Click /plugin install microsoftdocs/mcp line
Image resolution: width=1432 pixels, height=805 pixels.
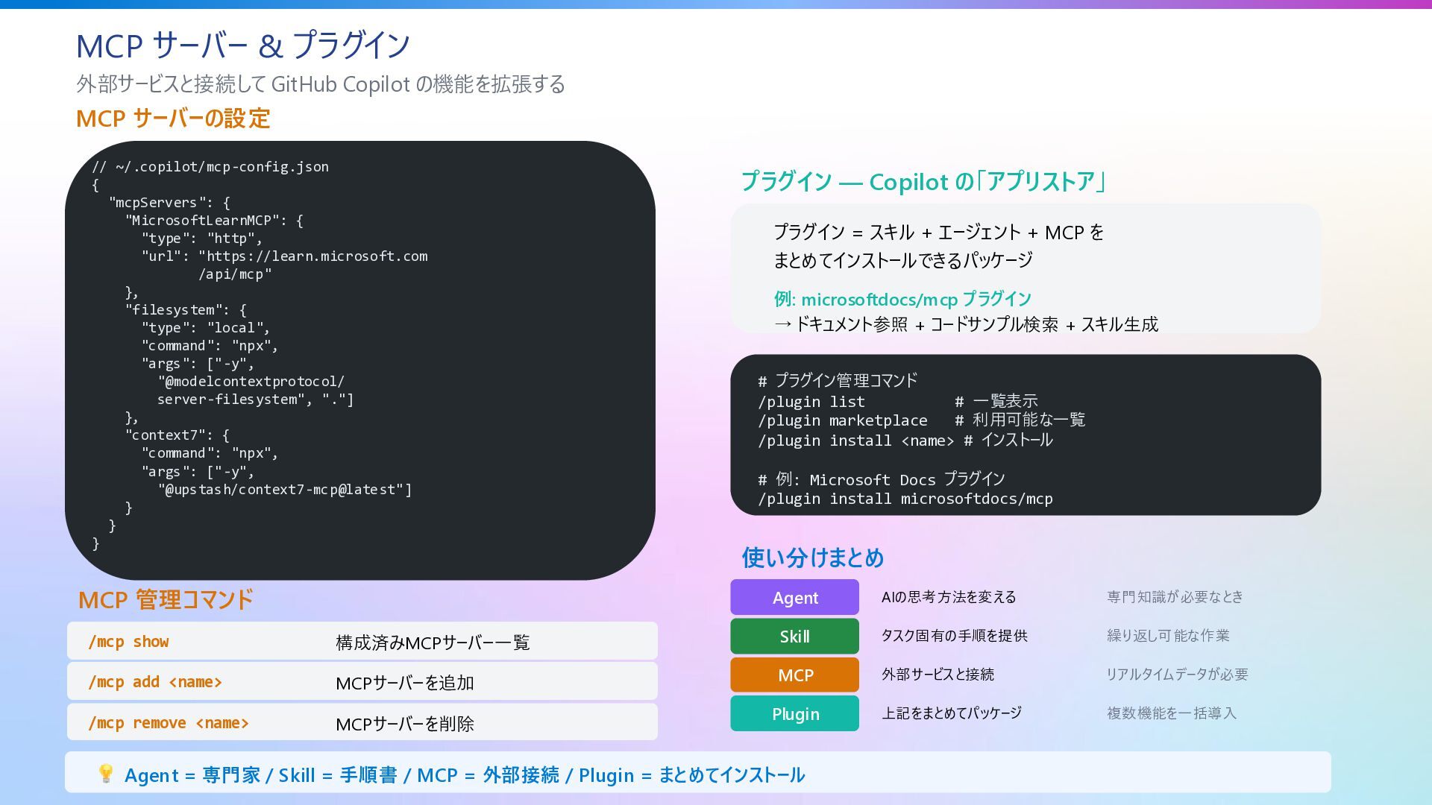(x=905, y=499)
